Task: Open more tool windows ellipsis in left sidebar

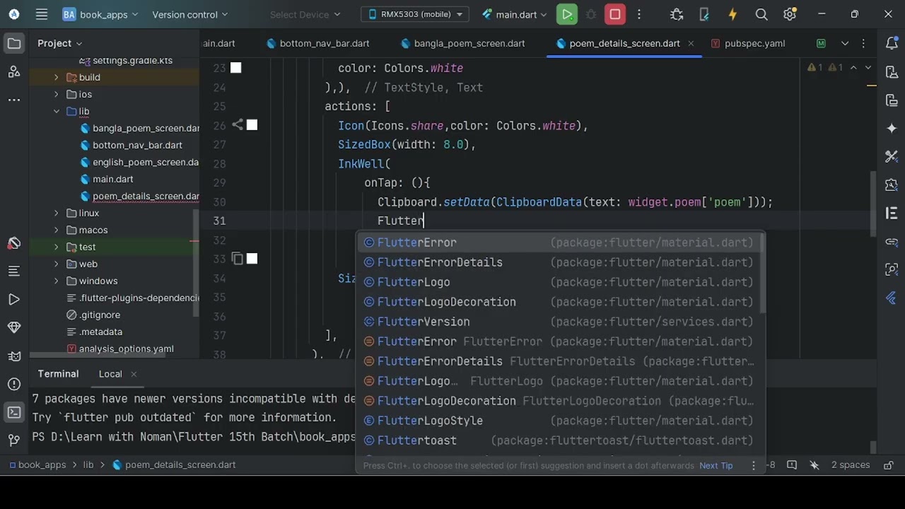Action: (x=14, y=100)
